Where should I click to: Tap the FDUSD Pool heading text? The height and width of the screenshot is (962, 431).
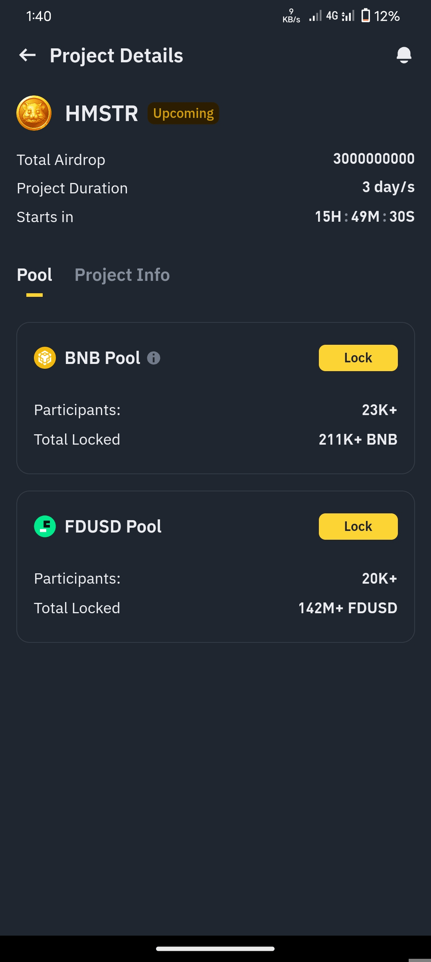click(113, 527)
